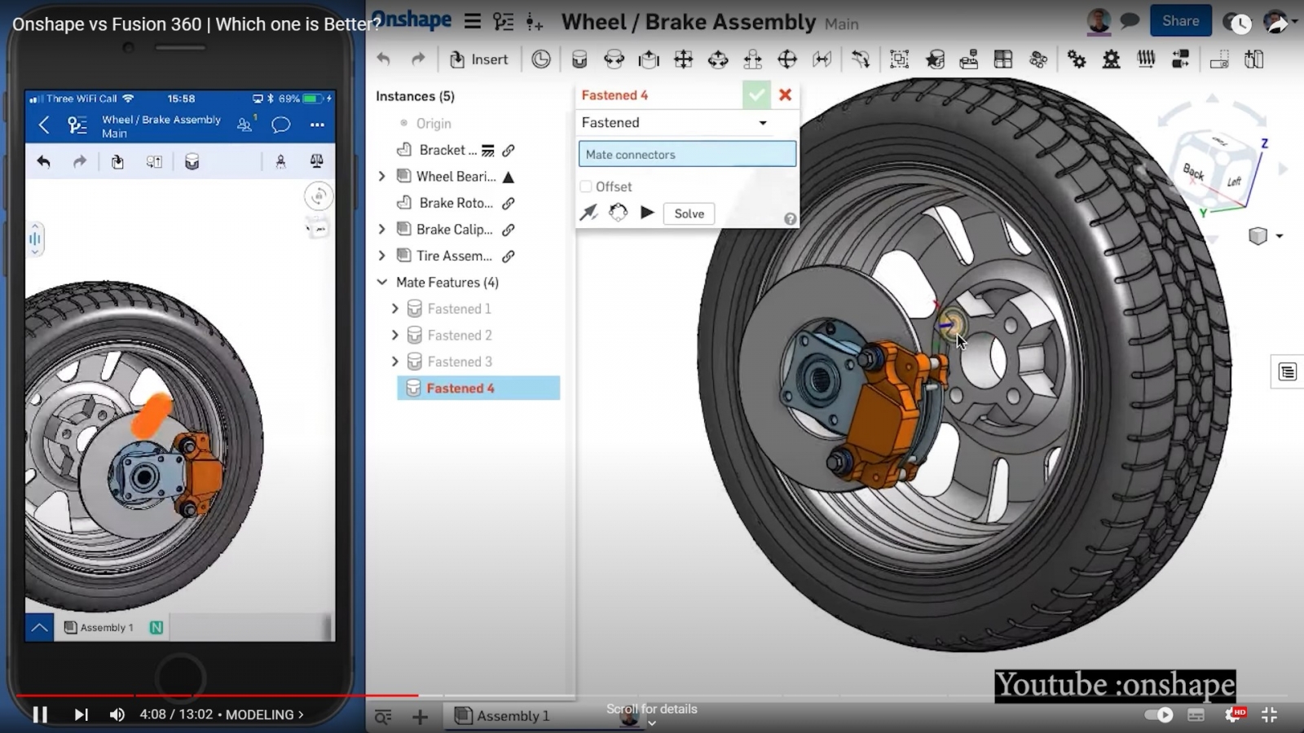Click the Back face on the view cube

pos(1195,173)
